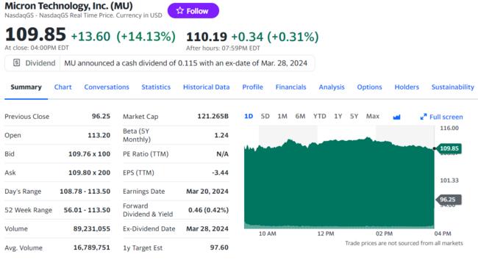
Task: Select the YTD chart range
Action: [319, 116]
